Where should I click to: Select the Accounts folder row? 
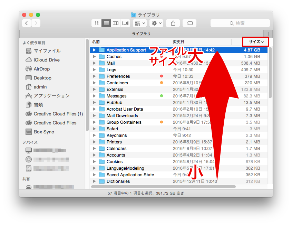[x=179, y=155]
